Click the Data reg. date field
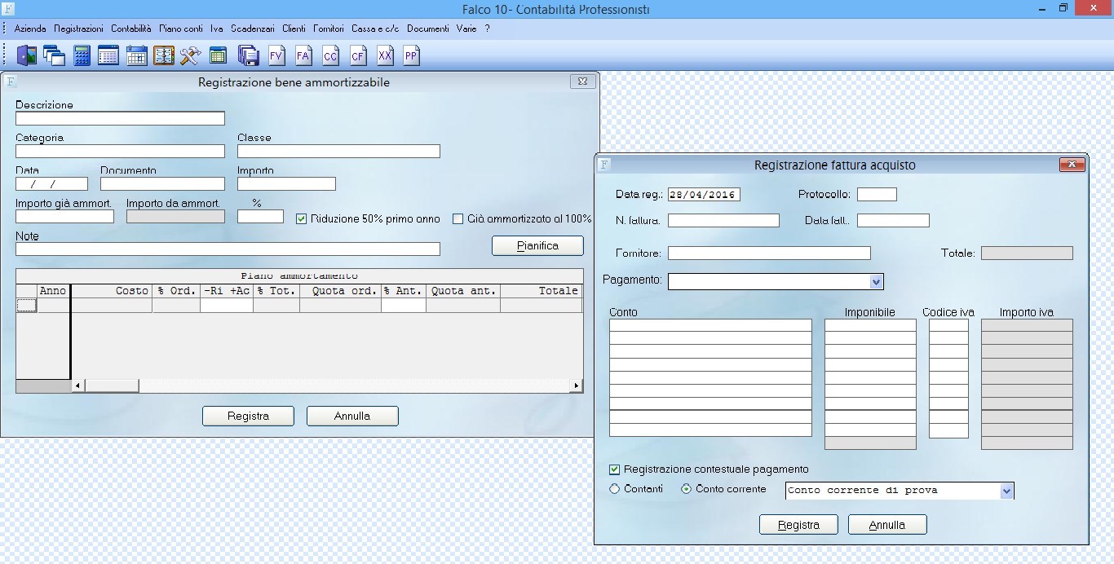 point(704,195)
